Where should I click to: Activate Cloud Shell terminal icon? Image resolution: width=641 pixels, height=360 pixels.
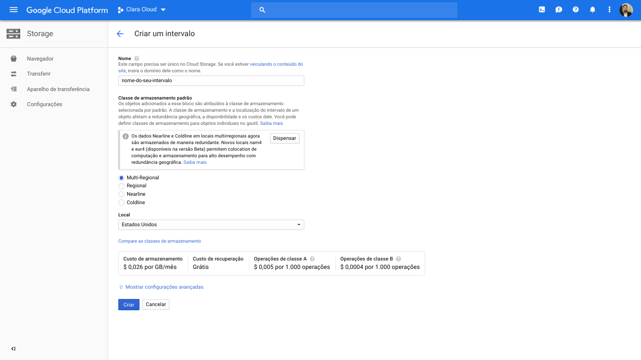point(542,9)
